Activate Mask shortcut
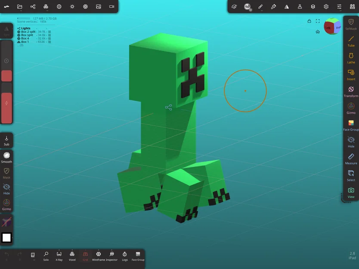The width and height of the screenshot is (359, 269). [6, 173]
